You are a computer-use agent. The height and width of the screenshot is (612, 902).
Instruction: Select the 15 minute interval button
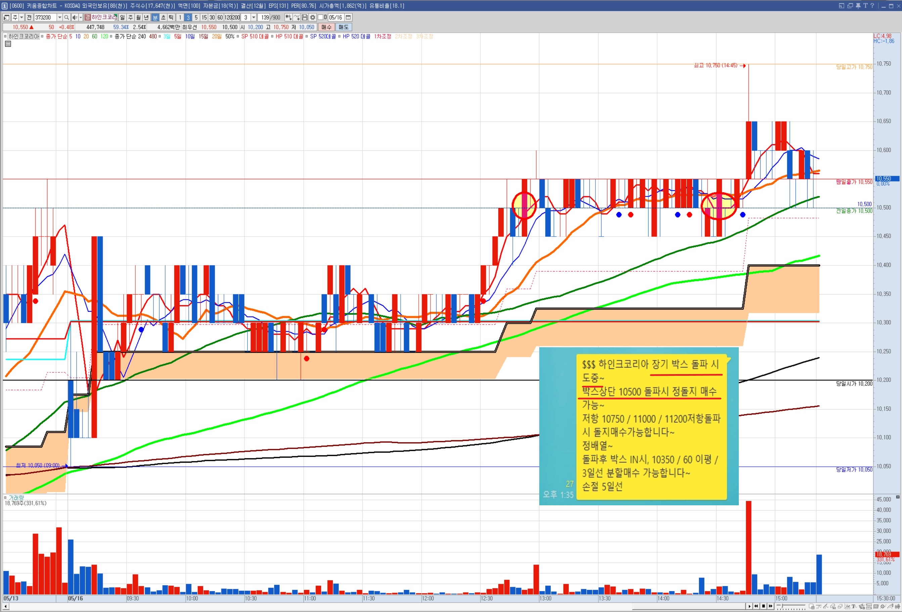(204, 17)
